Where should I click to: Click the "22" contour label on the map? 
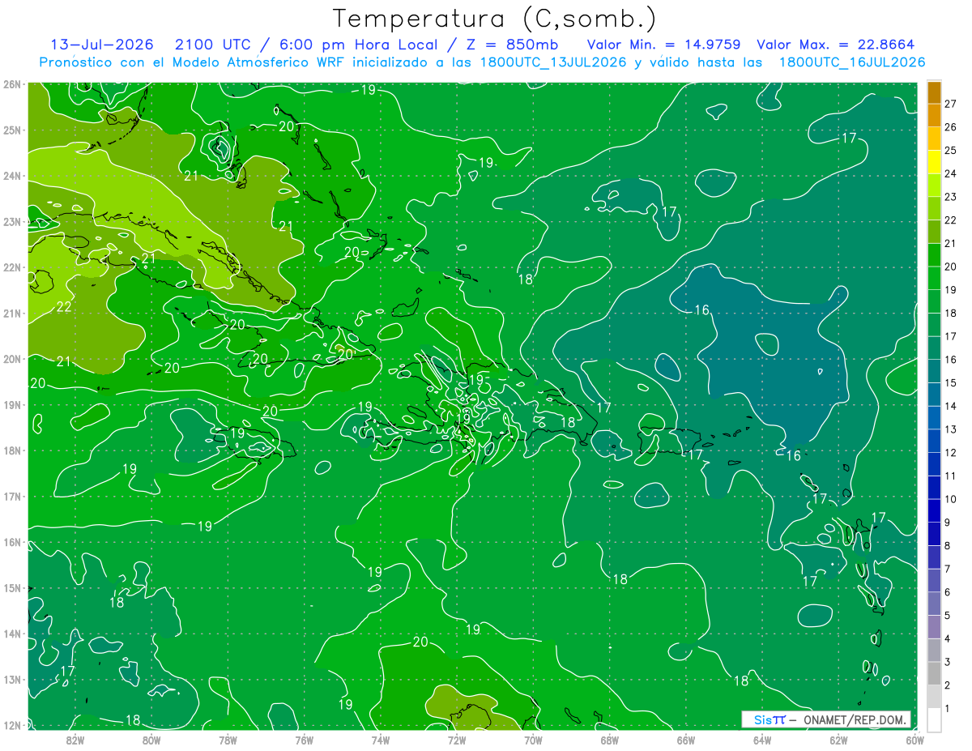(x=64, y=306)
